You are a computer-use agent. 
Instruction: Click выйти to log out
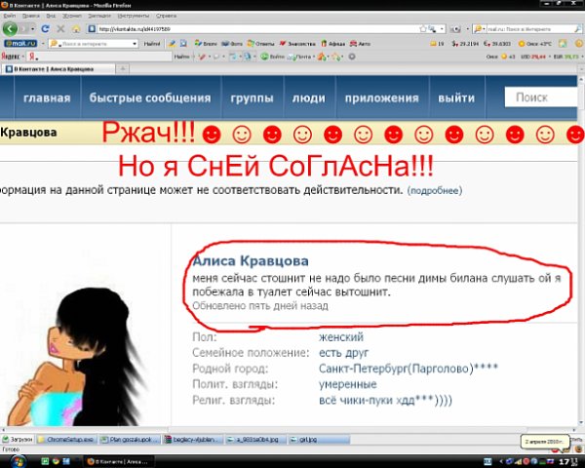(x=456, y=98)
